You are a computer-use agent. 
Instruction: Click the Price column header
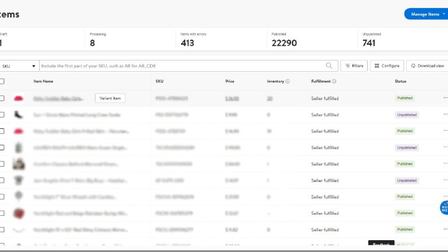pyautogui.click(x=230, y=81)
